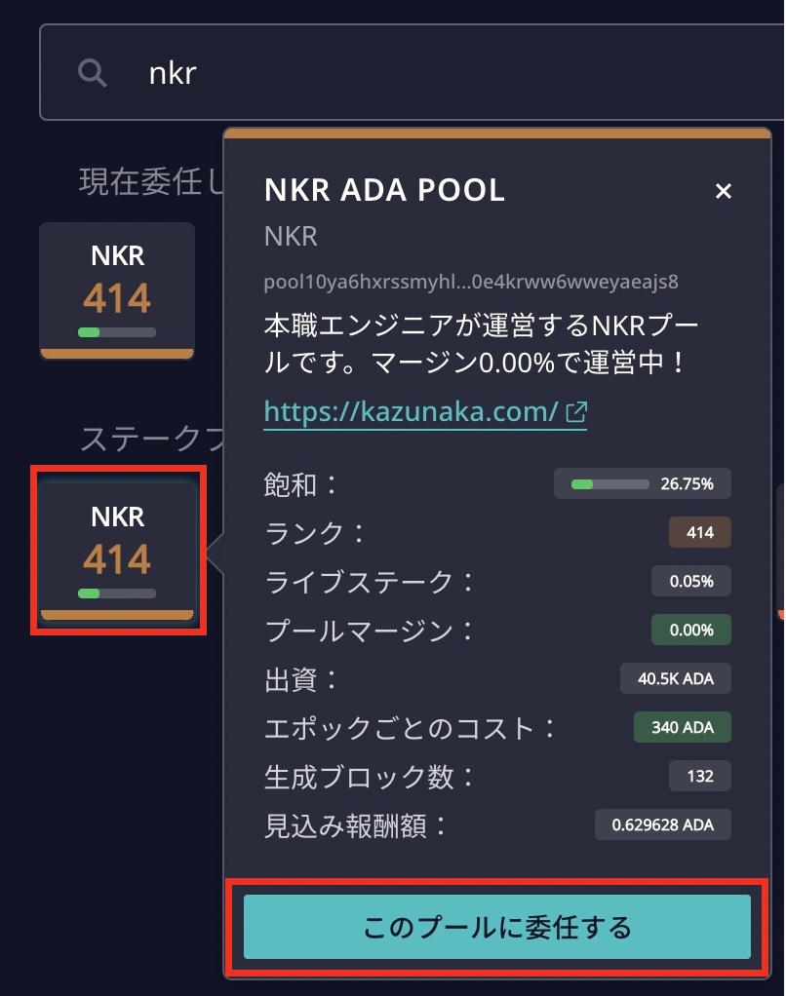Click the pool ID address text
The image size is (786, 996).
click(471, 282)
